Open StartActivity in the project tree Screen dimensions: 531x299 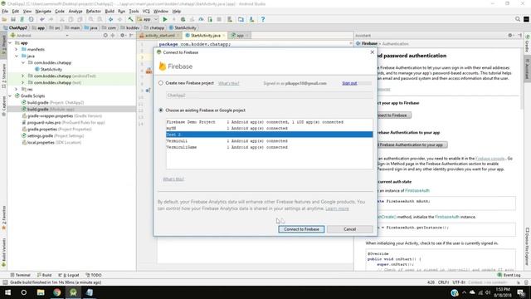tap(51, 69)
